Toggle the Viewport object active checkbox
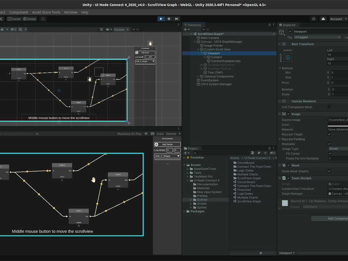348x261 pixels. pos(290,31)
